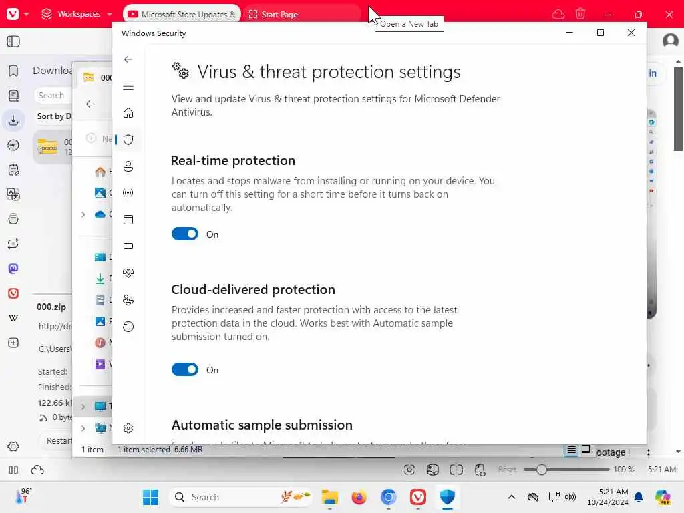Viewport: 684px width, 513px height.
Task: Open File Explorer from taskbar
Action: point(330,497)
